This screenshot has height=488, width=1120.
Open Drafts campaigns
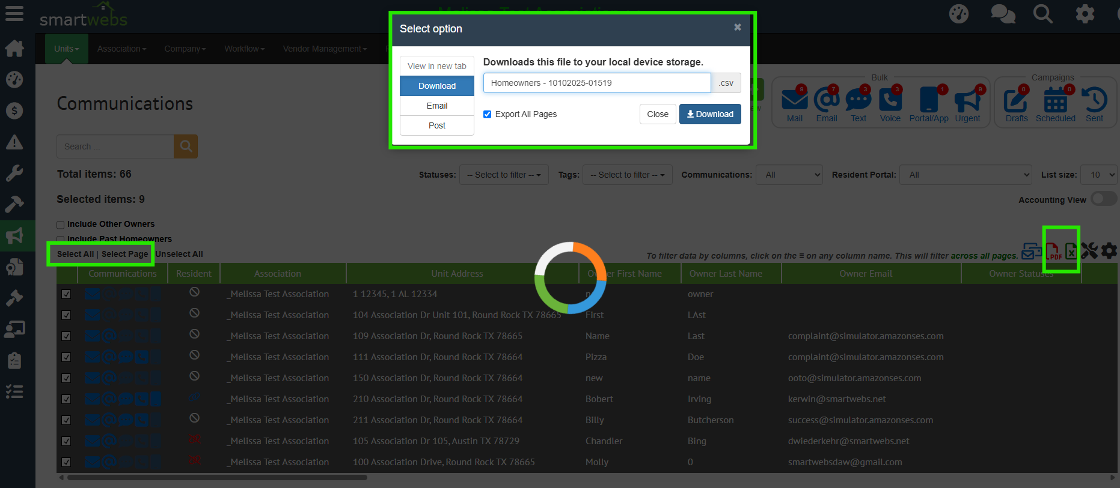coord(1016,103)
